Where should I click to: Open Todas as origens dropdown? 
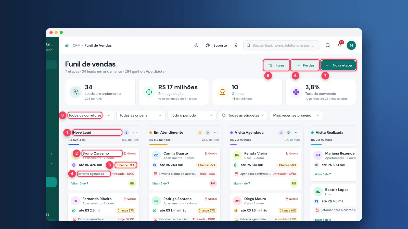point(141,115)
